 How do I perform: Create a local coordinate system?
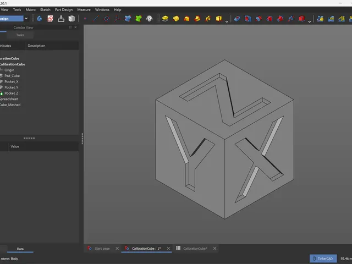[117, 18]
